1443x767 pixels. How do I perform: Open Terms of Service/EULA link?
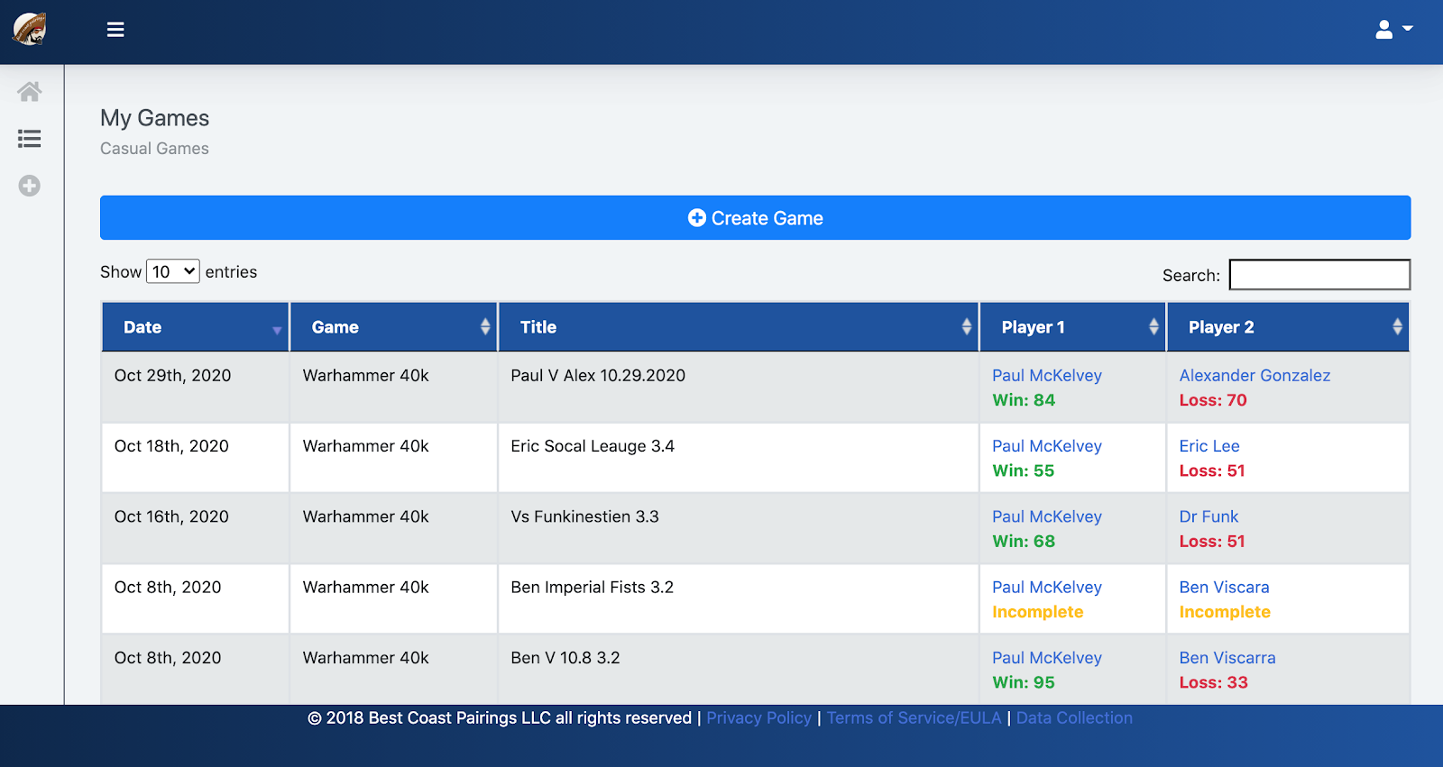(x=914, y=718)
